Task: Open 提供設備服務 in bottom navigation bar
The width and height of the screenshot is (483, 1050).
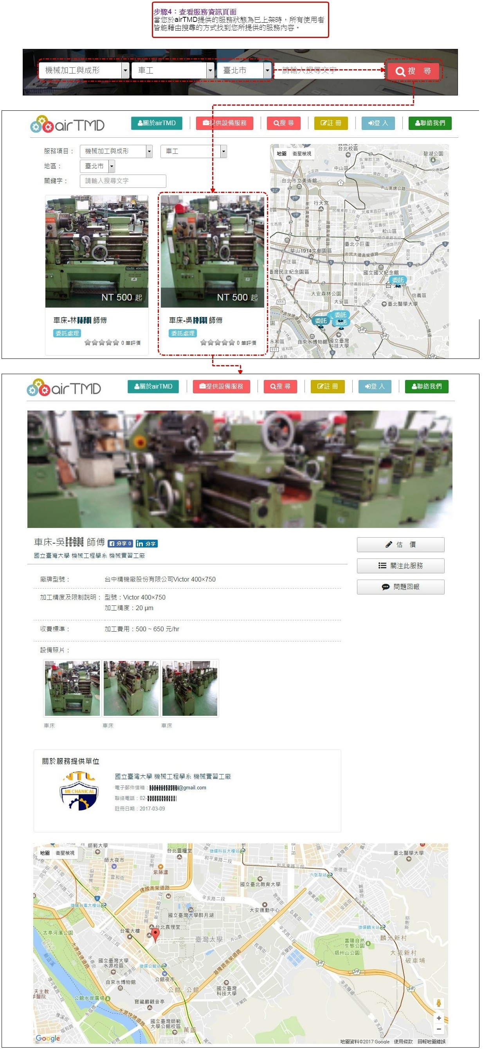Action: 221,386
